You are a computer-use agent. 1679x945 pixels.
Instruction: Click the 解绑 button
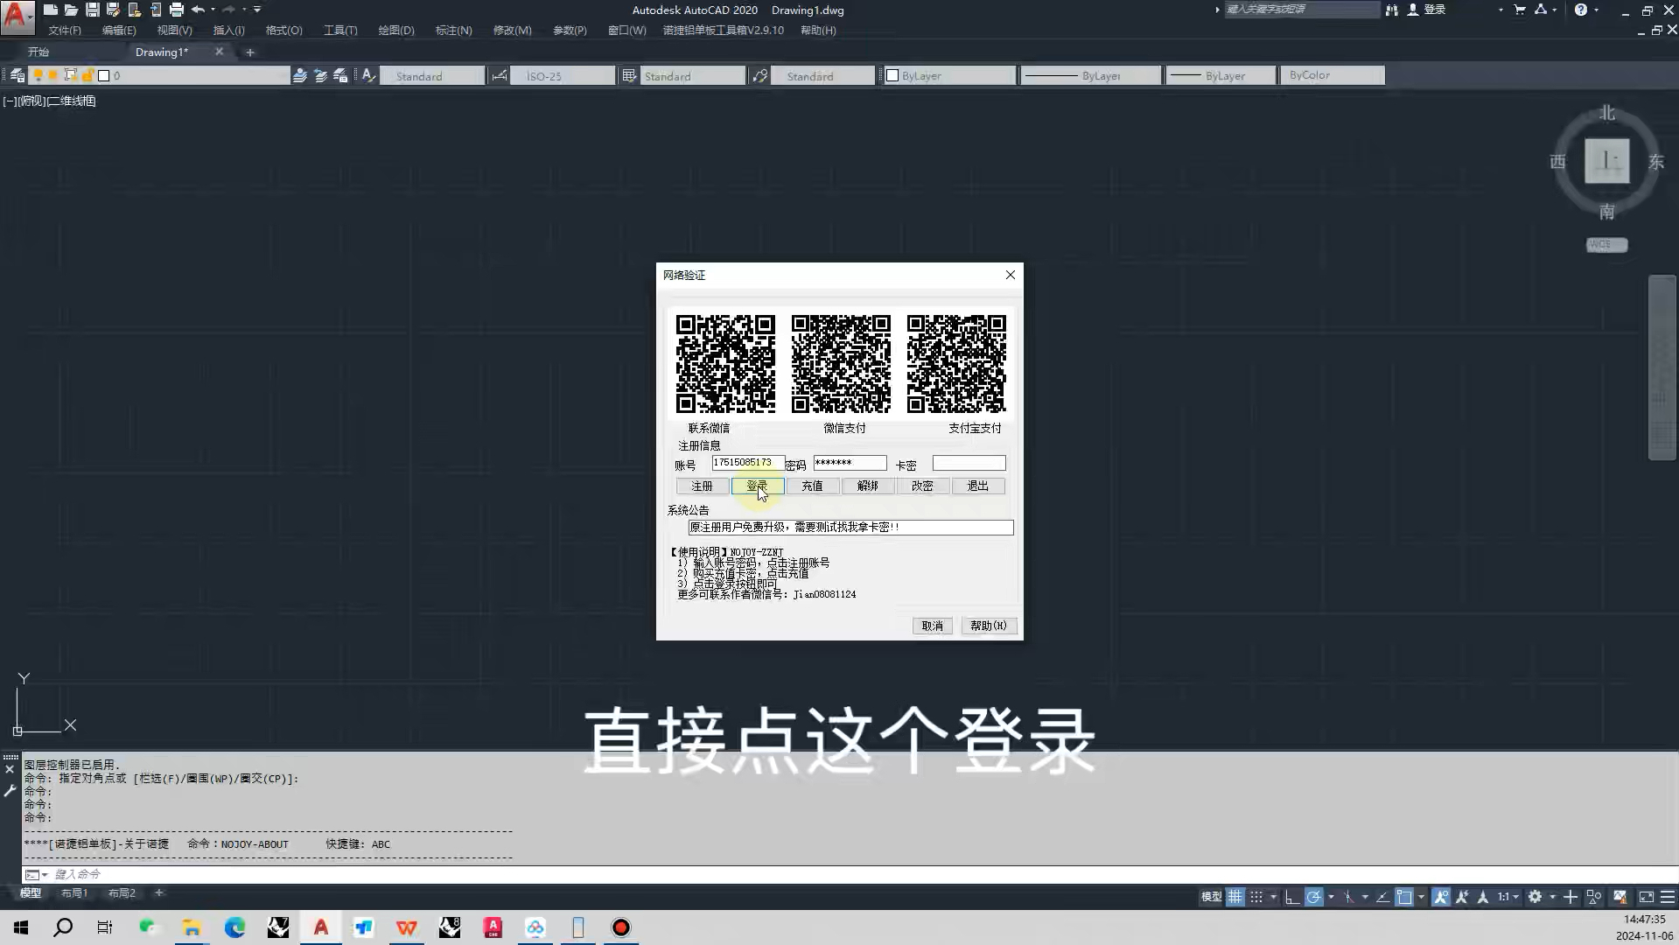pos(867,486)
